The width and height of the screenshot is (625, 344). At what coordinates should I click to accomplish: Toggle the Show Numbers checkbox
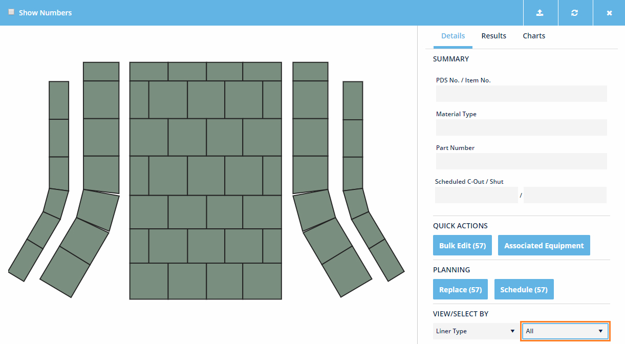point(11,12)
